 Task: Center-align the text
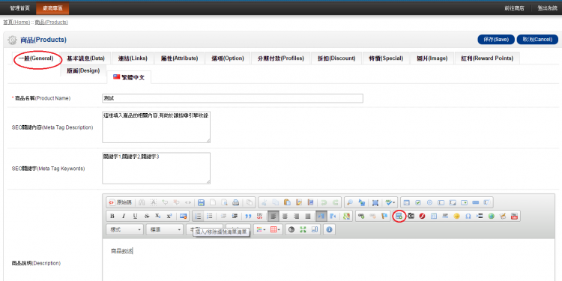pyautogui.click(x=285, y=216)
